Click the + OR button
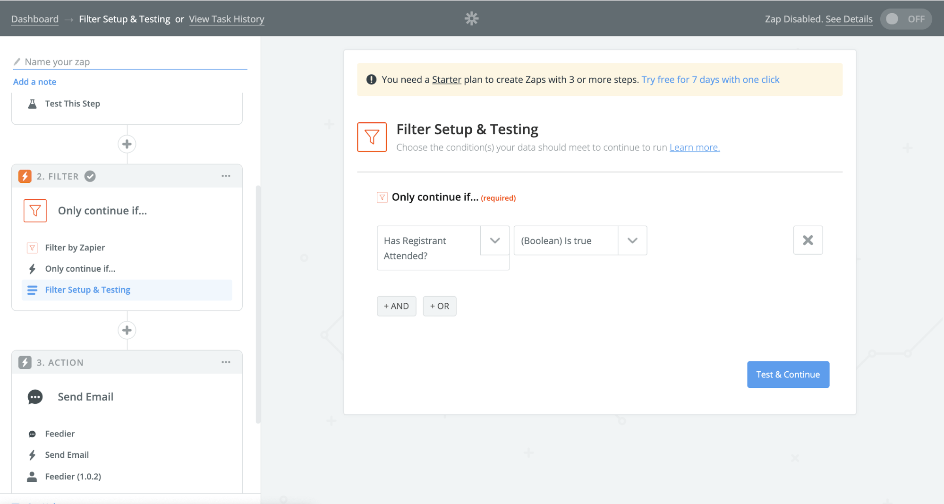Screen dimensions: 944x504 tap(439, 306)
